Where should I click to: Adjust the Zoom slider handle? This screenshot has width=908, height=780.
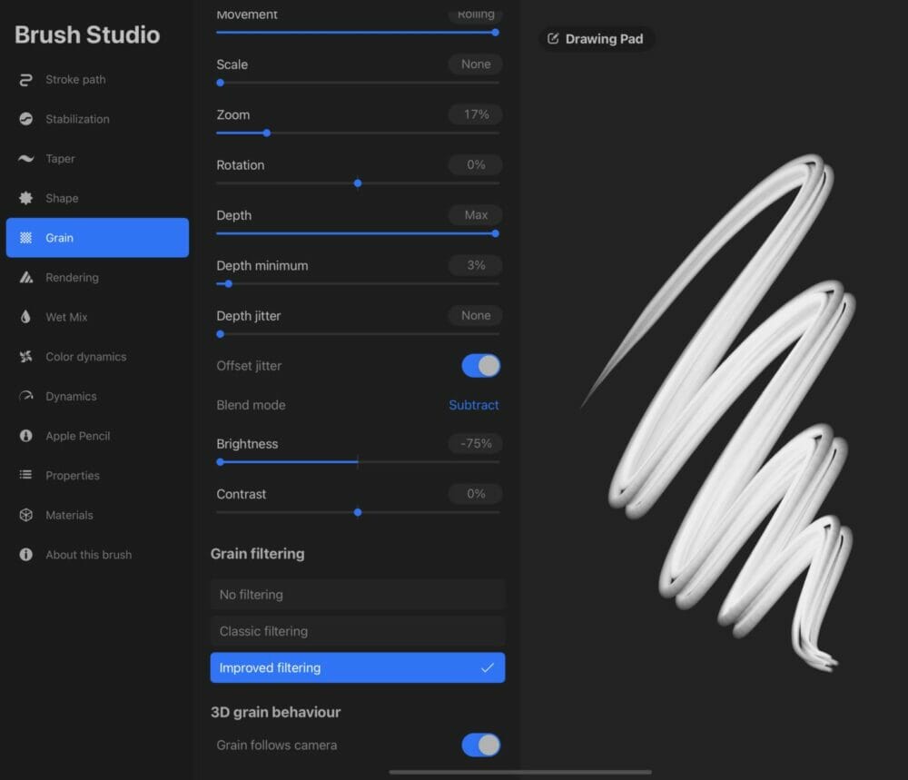click(x=266, y=133)
